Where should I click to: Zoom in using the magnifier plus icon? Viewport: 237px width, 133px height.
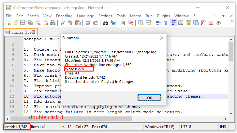pyautogui.click(x=123, y=23)
